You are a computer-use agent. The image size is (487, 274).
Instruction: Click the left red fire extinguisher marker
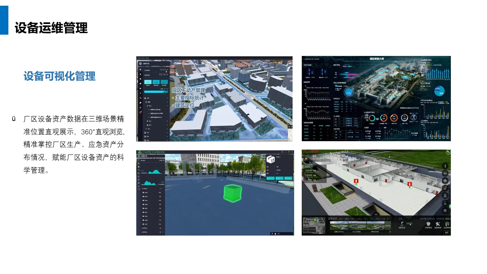click(356, 181)
